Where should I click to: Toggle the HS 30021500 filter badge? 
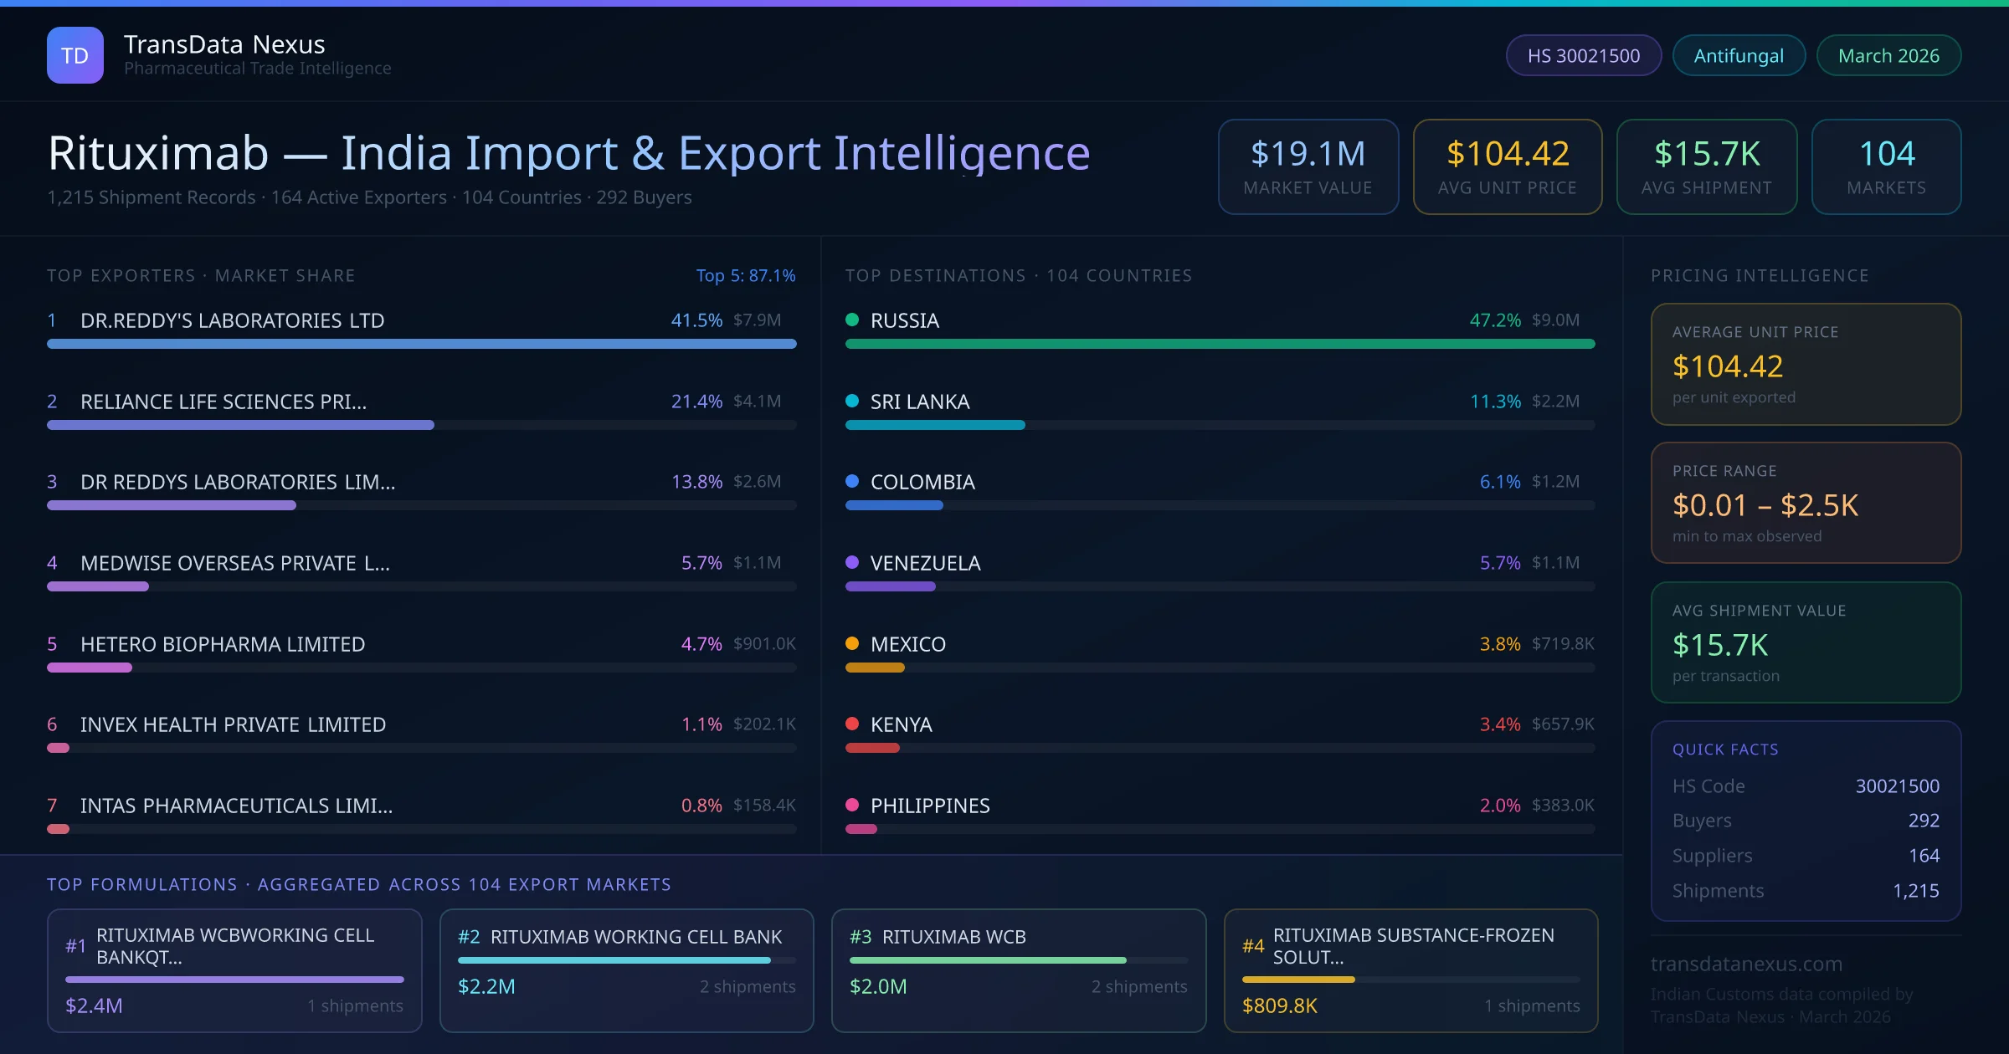(x=1583, y=54)
